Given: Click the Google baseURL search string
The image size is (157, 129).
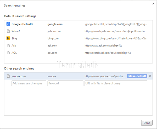Looking at the screenshot, I should [116, 24].
